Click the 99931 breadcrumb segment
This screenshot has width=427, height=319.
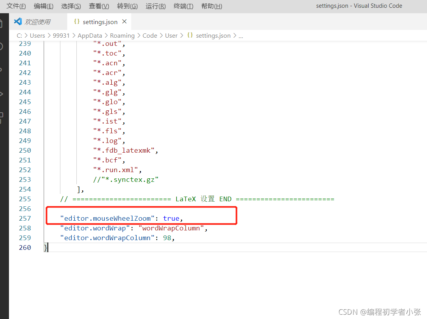(61, 36)
